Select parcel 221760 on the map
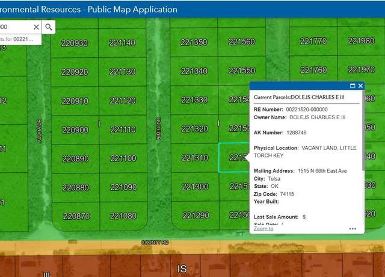This screenshot has width=385, height=277. click(313, 70)
